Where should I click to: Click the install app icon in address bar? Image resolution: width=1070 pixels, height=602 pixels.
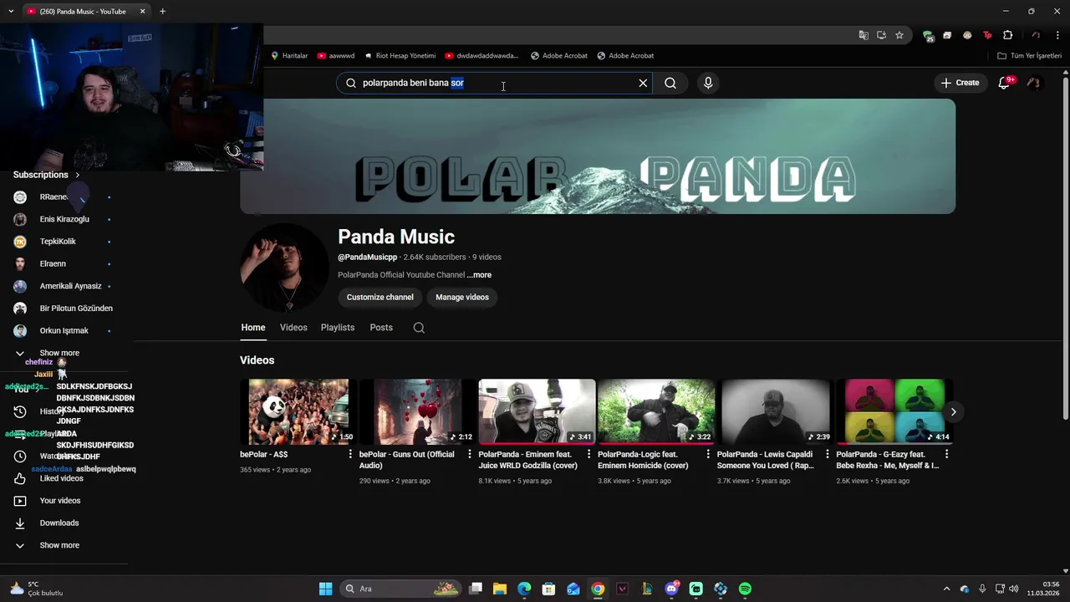coord(881,35)
